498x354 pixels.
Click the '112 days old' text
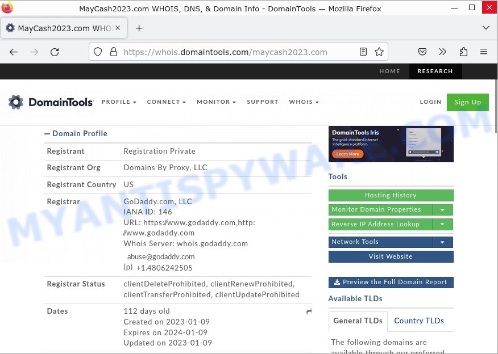coord(147,311)
